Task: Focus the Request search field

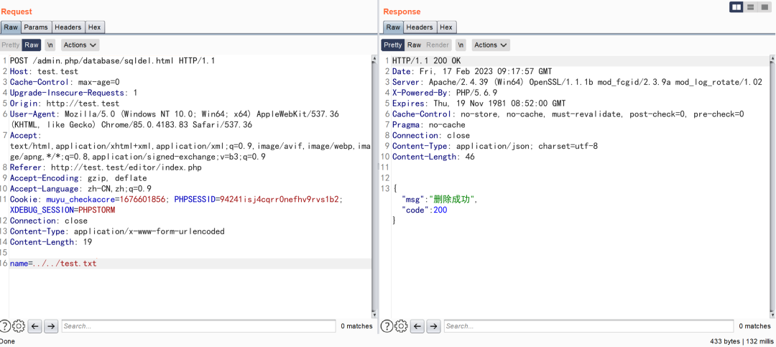Action: pyautogui.click(x=198, y=325)
